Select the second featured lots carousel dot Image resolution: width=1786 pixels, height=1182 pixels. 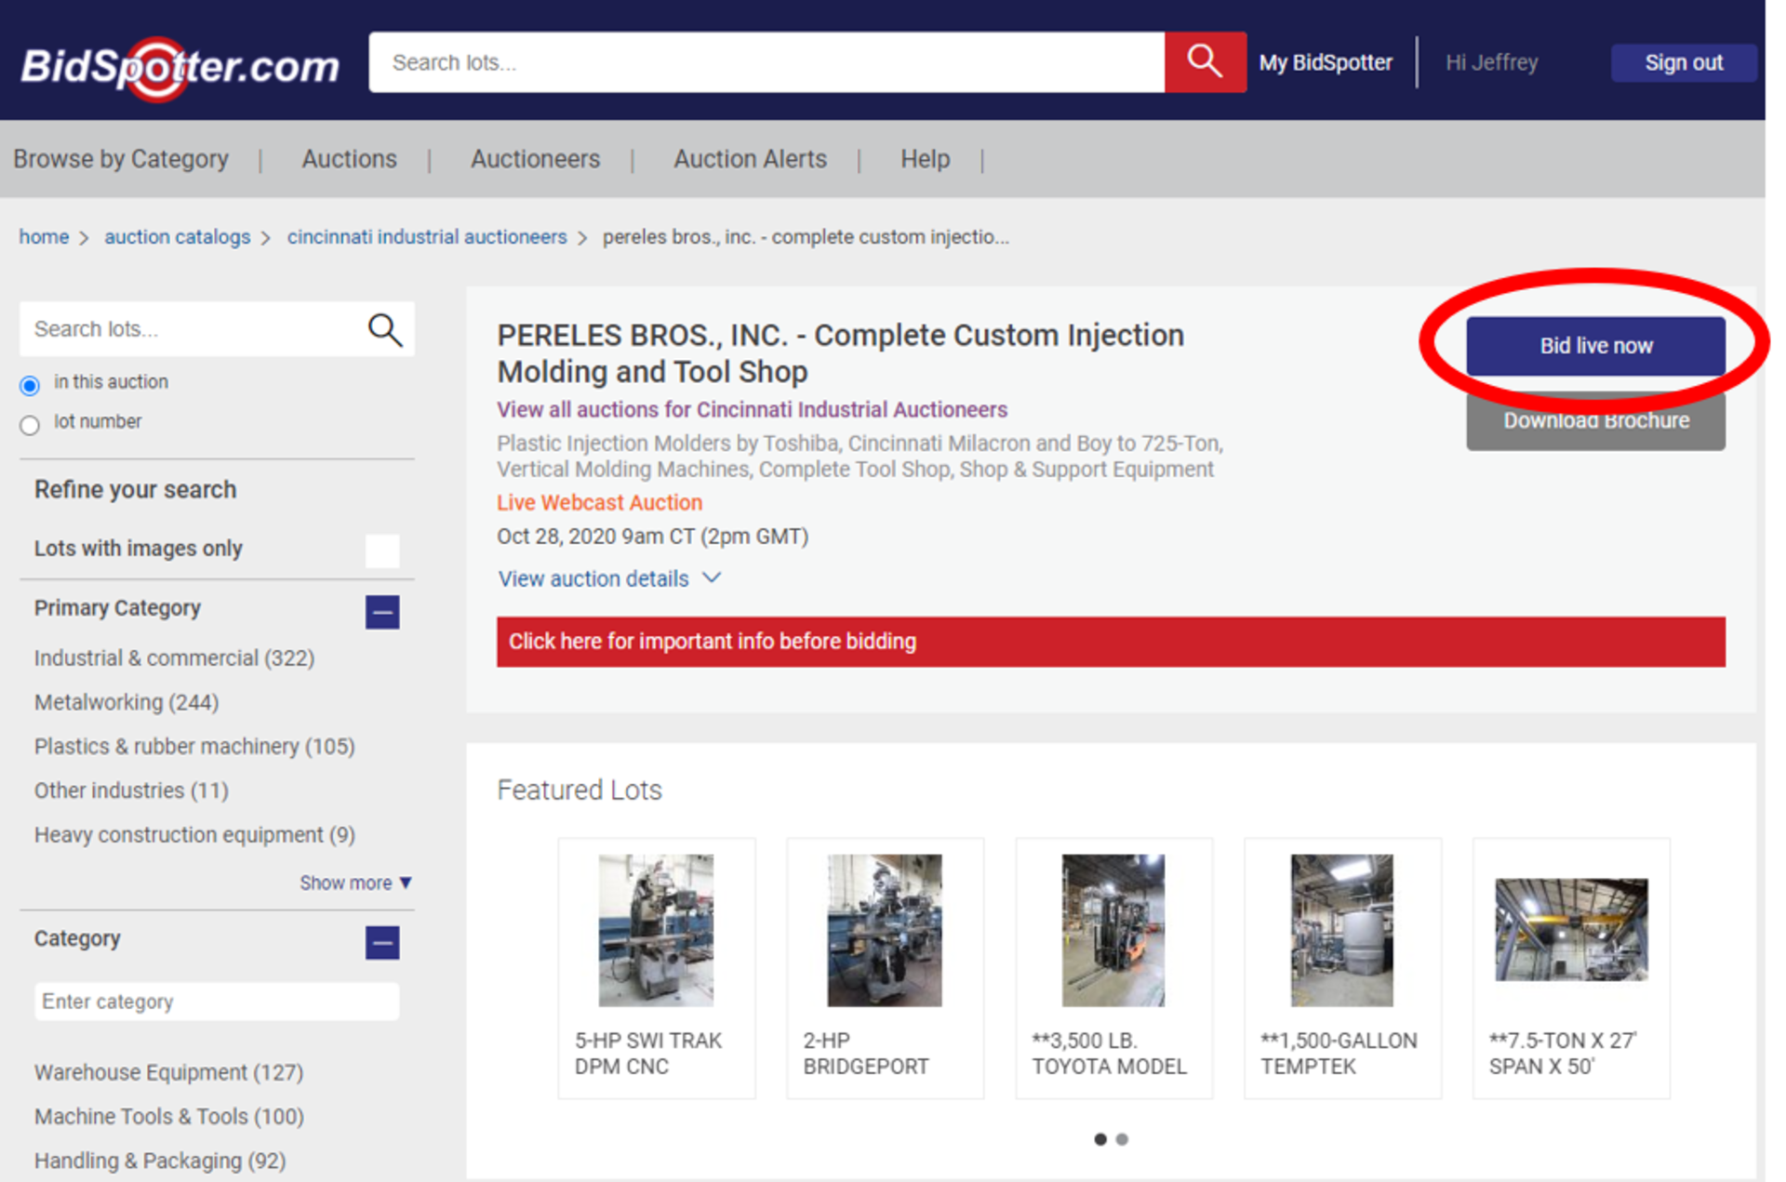pos(1122,1139)
